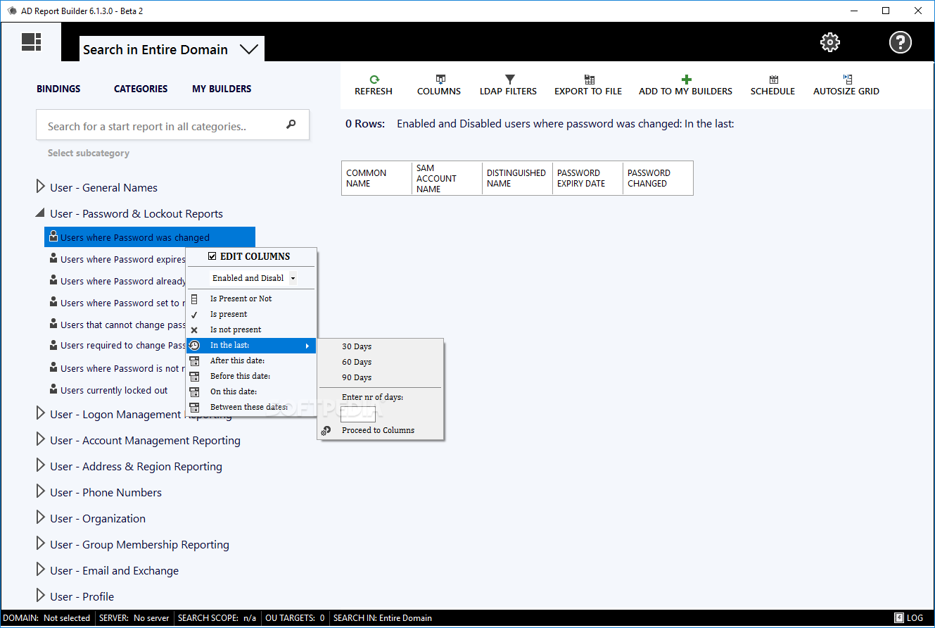Expand User - Address & Region Reporting

40,465
